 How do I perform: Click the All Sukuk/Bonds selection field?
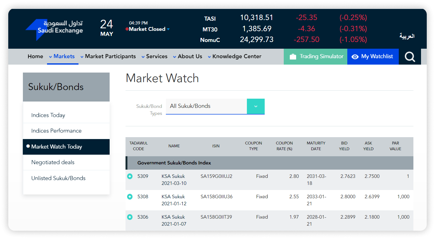206,106
